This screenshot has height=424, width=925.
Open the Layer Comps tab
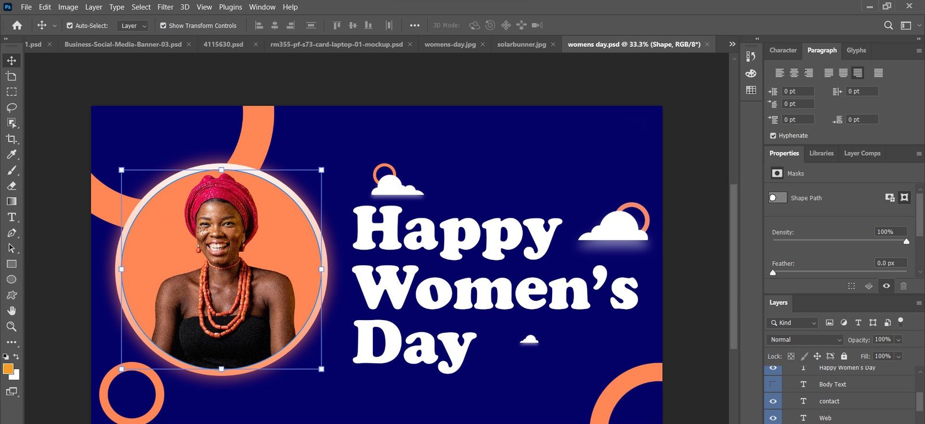point(862,153)
